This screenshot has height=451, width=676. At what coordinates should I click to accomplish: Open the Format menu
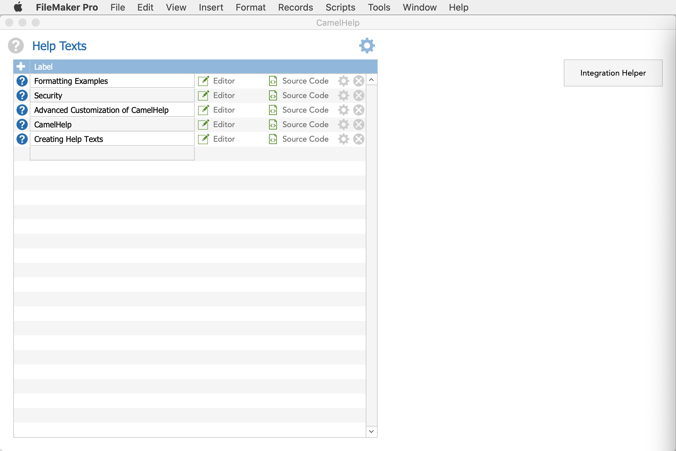[x=251, y=7]
